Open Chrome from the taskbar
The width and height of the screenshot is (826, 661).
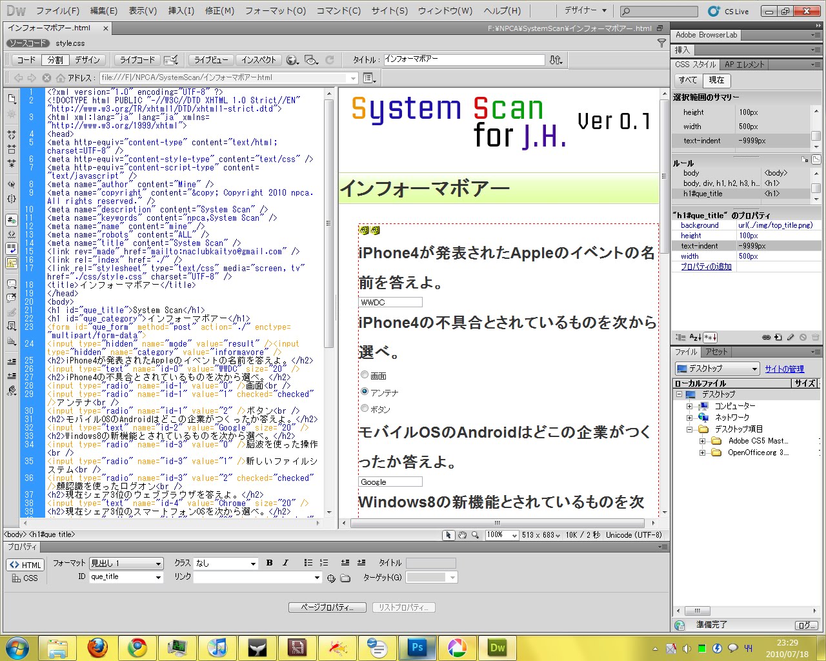(137, 647)
